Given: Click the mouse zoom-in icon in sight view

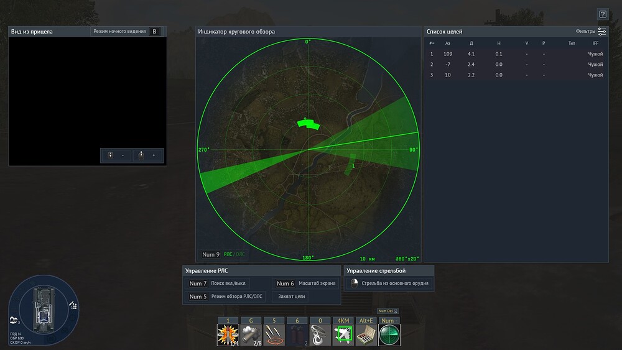Looking at the screenshot, I should 141,155.
